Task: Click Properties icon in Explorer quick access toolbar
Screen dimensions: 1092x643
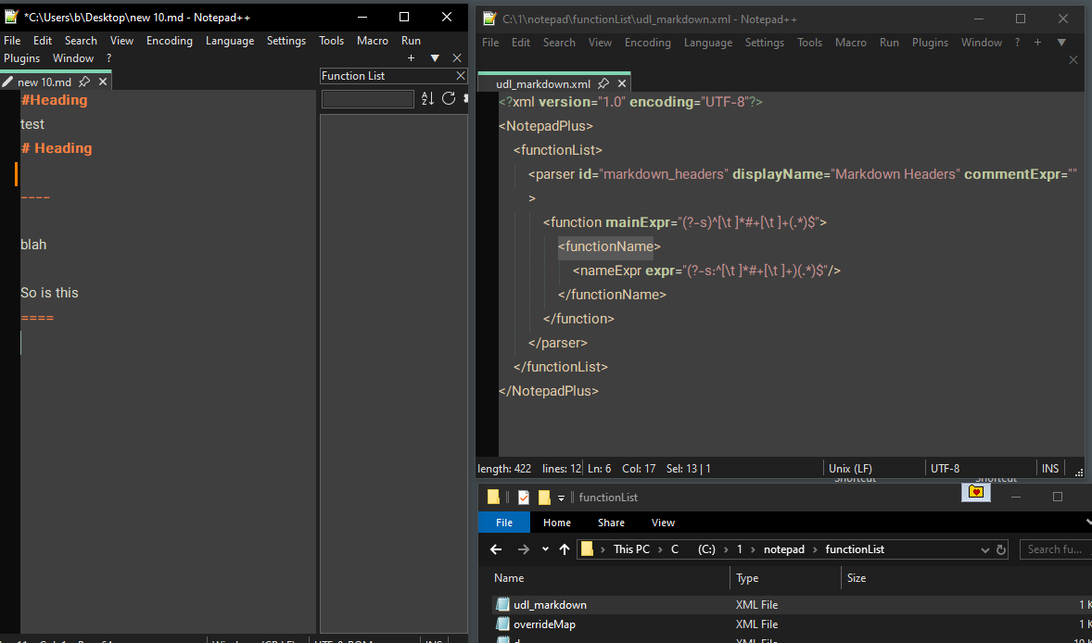Action: point(524,497)
